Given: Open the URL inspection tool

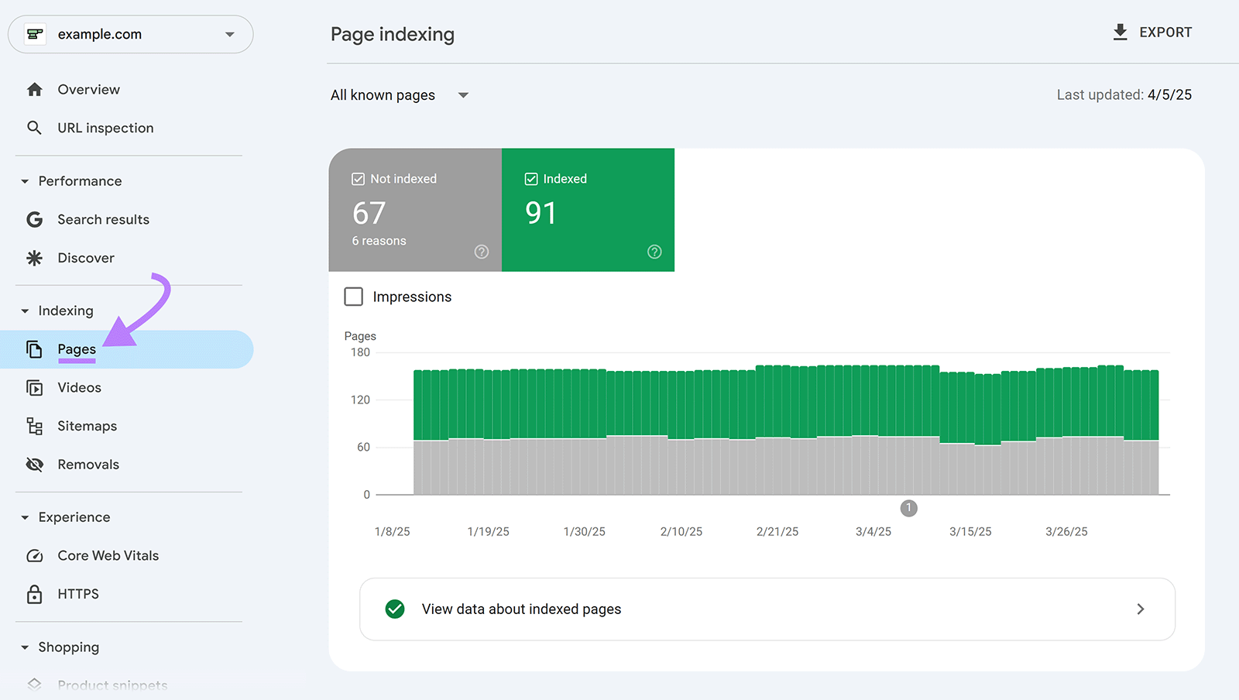Looking at the screenshot, I should click(x=105, y=128).
